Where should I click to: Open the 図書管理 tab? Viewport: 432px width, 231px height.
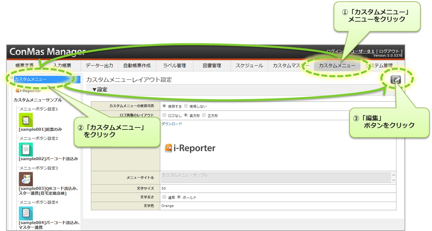(x=212, y=66)
